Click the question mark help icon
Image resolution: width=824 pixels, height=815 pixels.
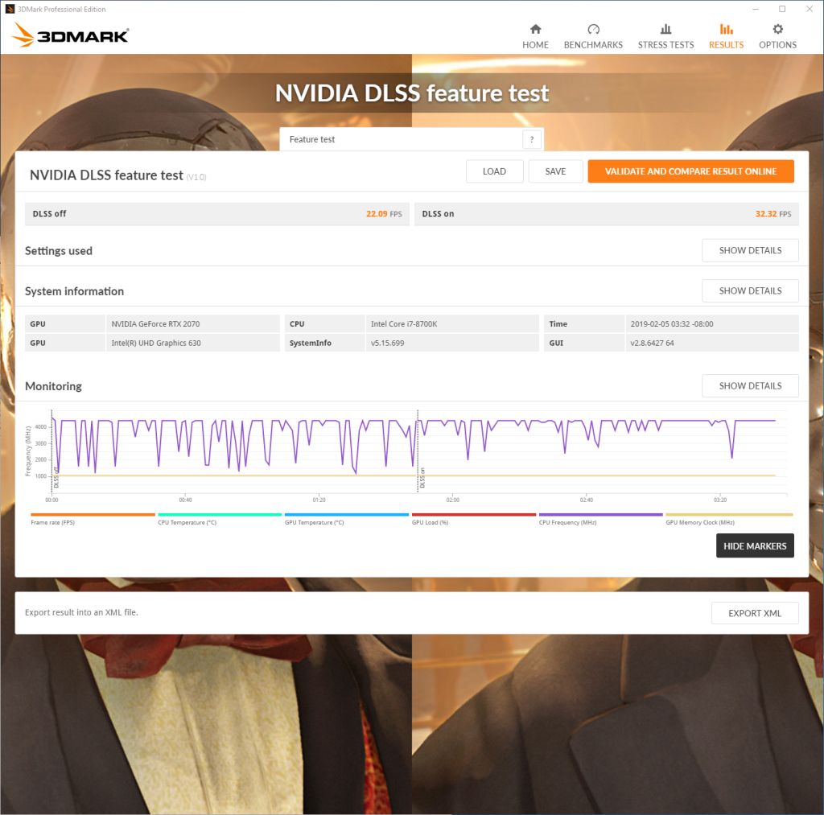532,139
